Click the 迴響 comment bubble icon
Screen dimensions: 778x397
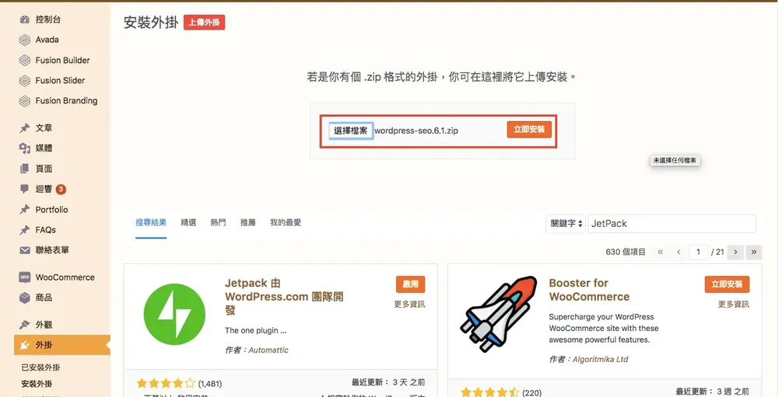[24, 189]
